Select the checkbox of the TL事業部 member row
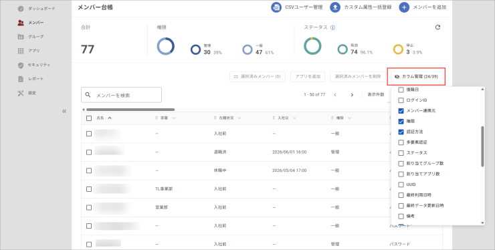 click(x=89, y=189)
